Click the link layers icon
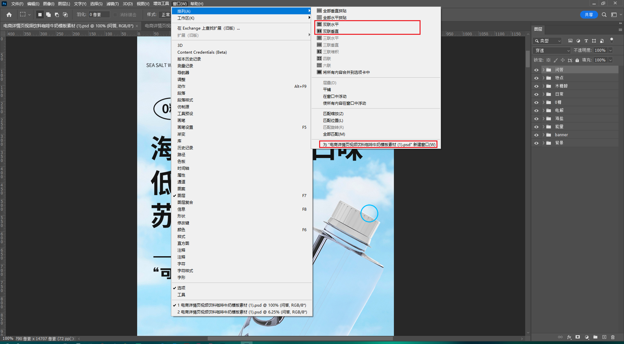 pos(560,337)
